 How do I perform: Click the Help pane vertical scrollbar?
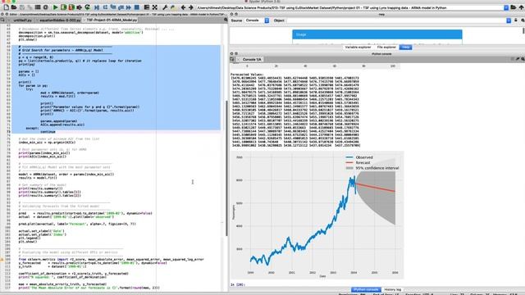[523, 31]
